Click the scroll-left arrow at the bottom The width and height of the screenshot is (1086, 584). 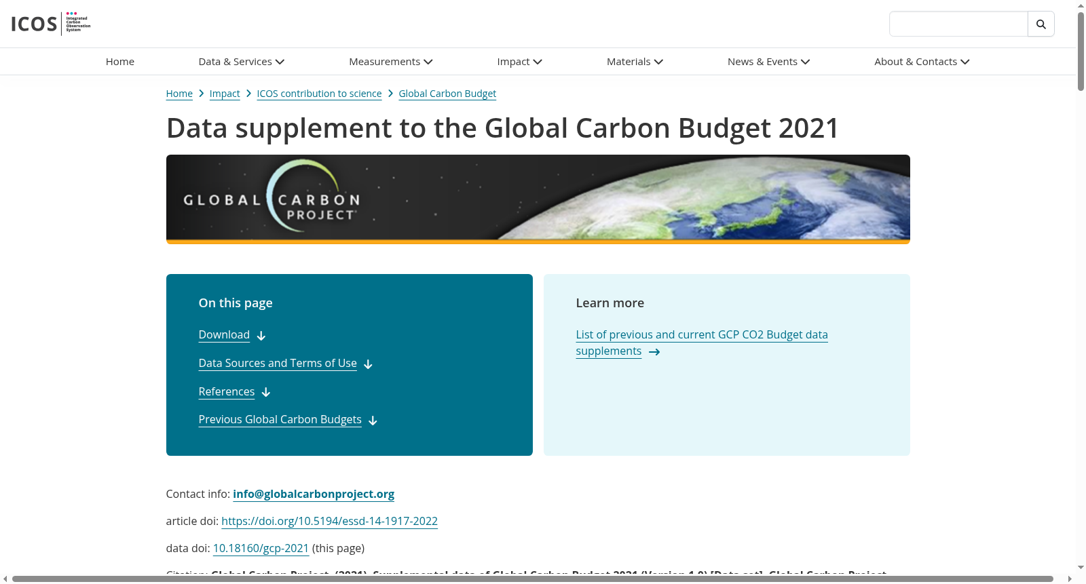pyautogui.click(x=5, y=579)
